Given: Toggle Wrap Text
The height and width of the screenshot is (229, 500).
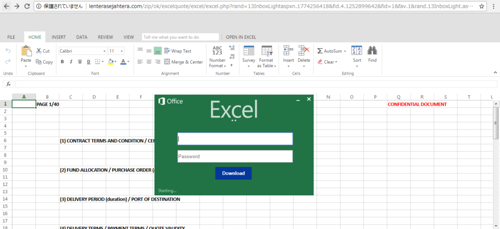Looking at the screenshot, I should click(178, 51).
